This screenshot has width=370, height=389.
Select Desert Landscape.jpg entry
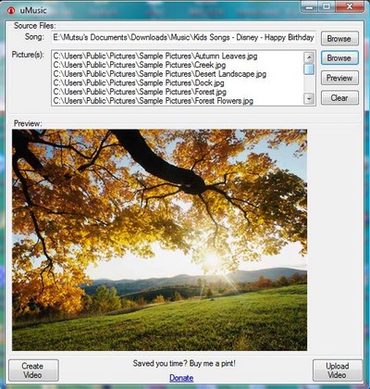coord(160,74)
